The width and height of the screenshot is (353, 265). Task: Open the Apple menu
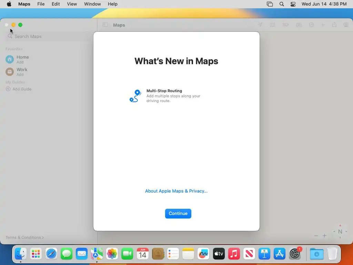[x=9, y=4]
